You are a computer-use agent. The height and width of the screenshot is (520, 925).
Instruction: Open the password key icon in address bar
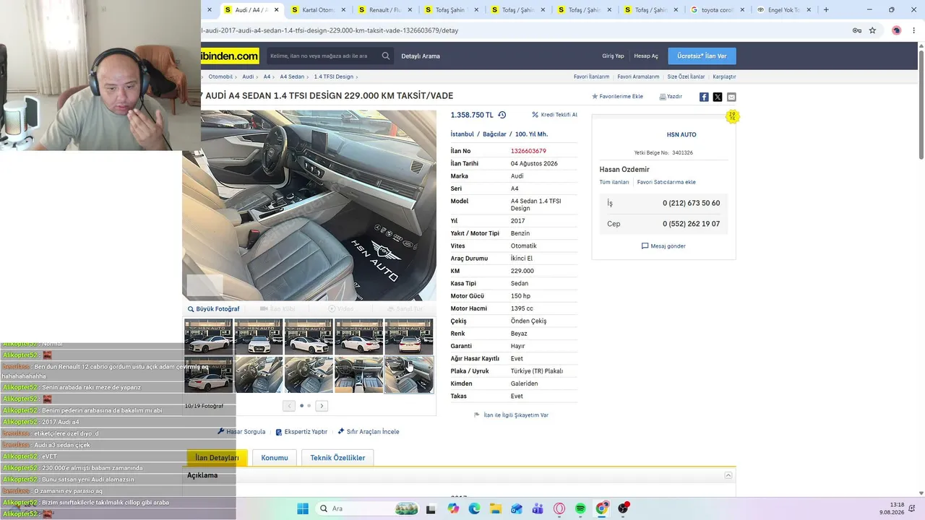pos(856,30)
